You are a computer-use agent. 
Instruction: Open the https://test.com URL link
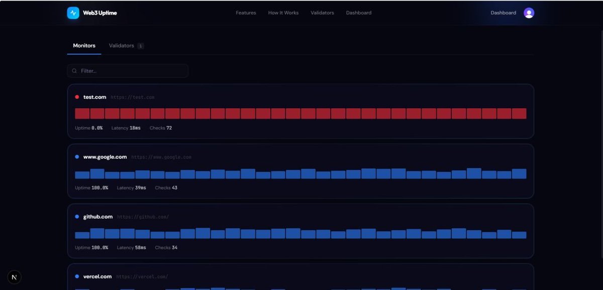(133, 97)
